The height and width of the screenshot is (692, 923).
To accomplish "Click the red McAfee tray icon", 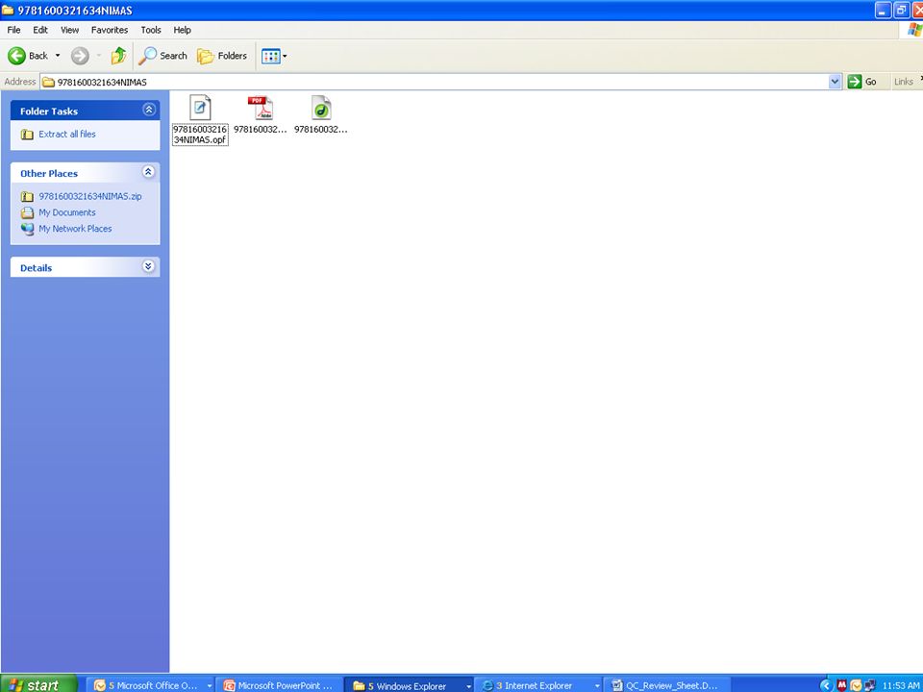I will point(842,685).
